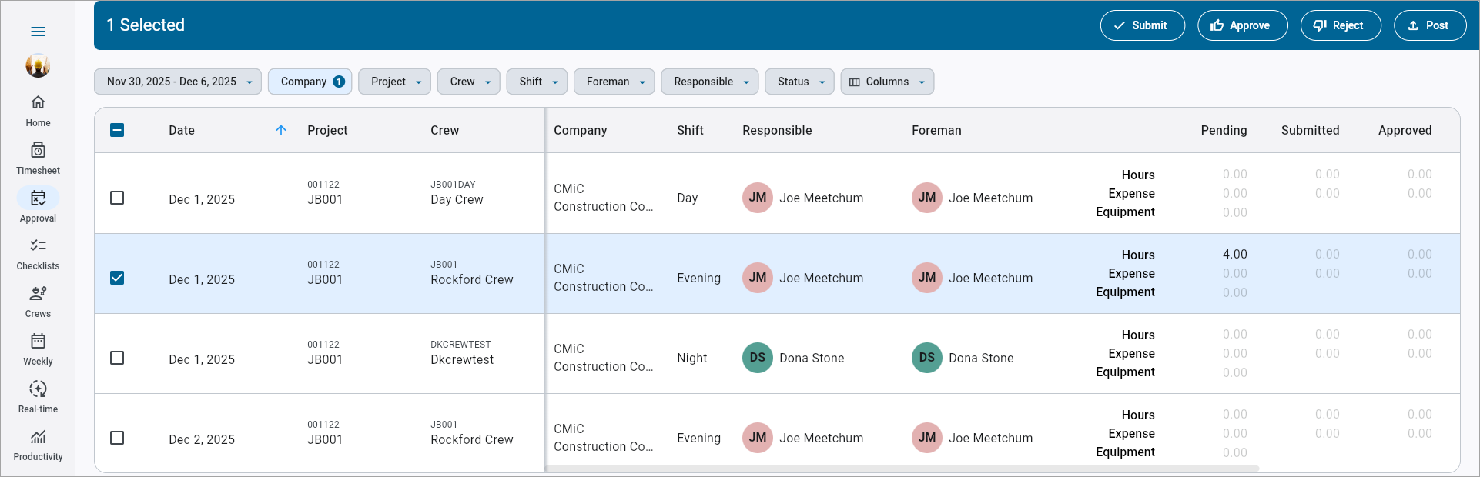Screen dimensions: 1480x477
Task: Click DS avatar in Responsible column
Action: [758, 358]
